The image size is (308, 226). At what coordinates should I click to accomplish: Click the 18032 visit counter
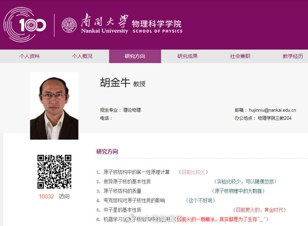coord(46,197)
